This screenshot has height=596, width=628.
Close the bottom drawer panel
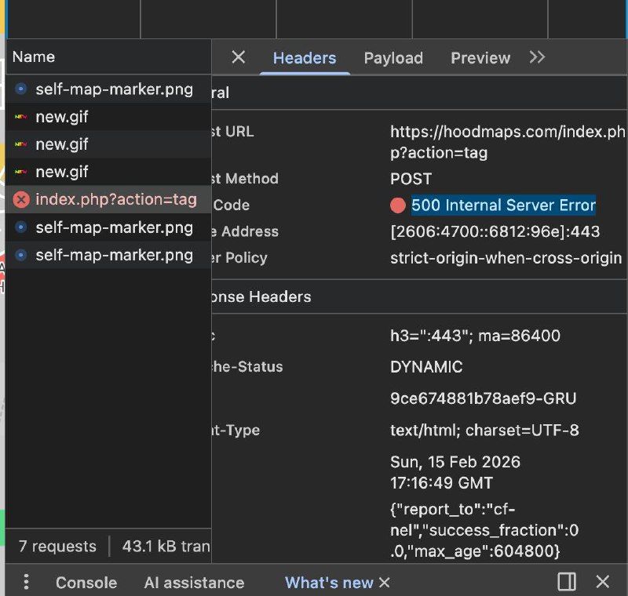[602, 582]
